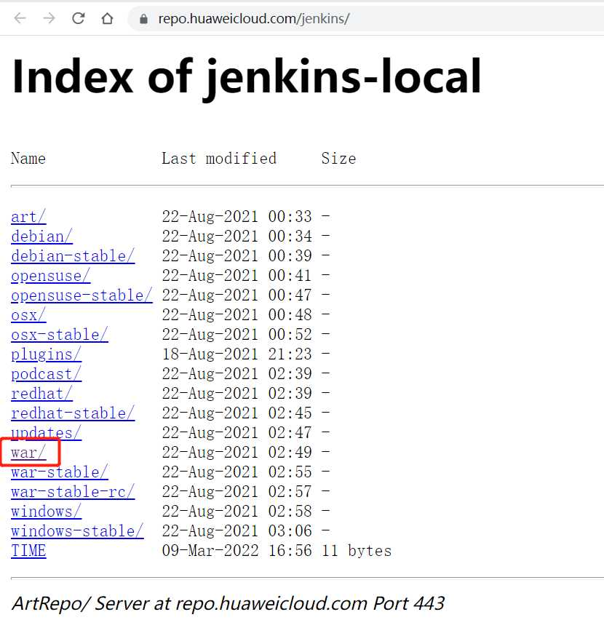Open the war-stable-rc/ directory link
This screenshot has width=604, height=644.
click(73, 492)
